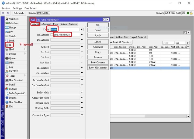This screenshot has height=139, width=194.
Task: Open Dot1X in the sidebar
Action: tap(12, 85)
